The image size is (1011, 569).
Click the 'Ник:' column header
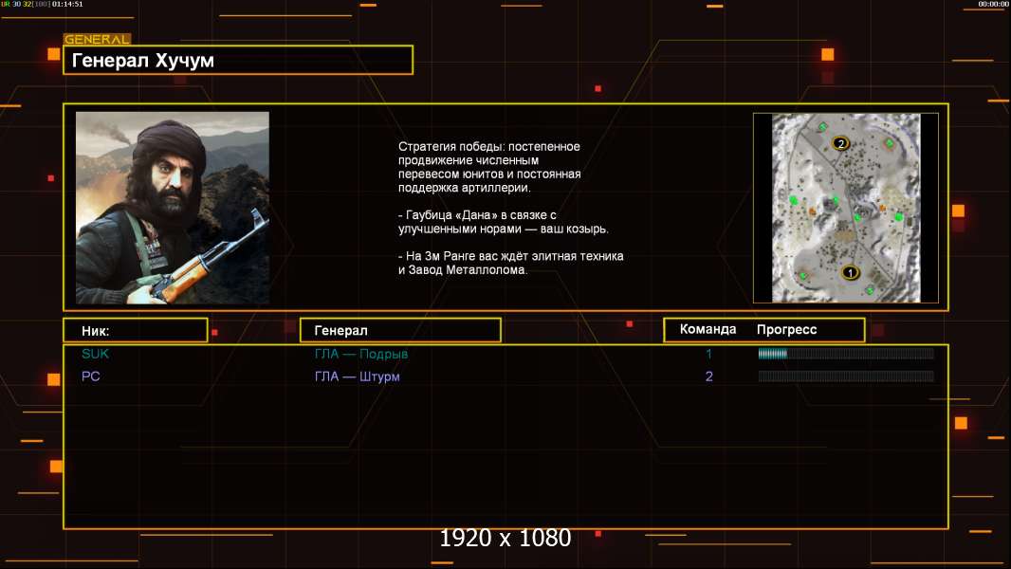pos(136,331)
